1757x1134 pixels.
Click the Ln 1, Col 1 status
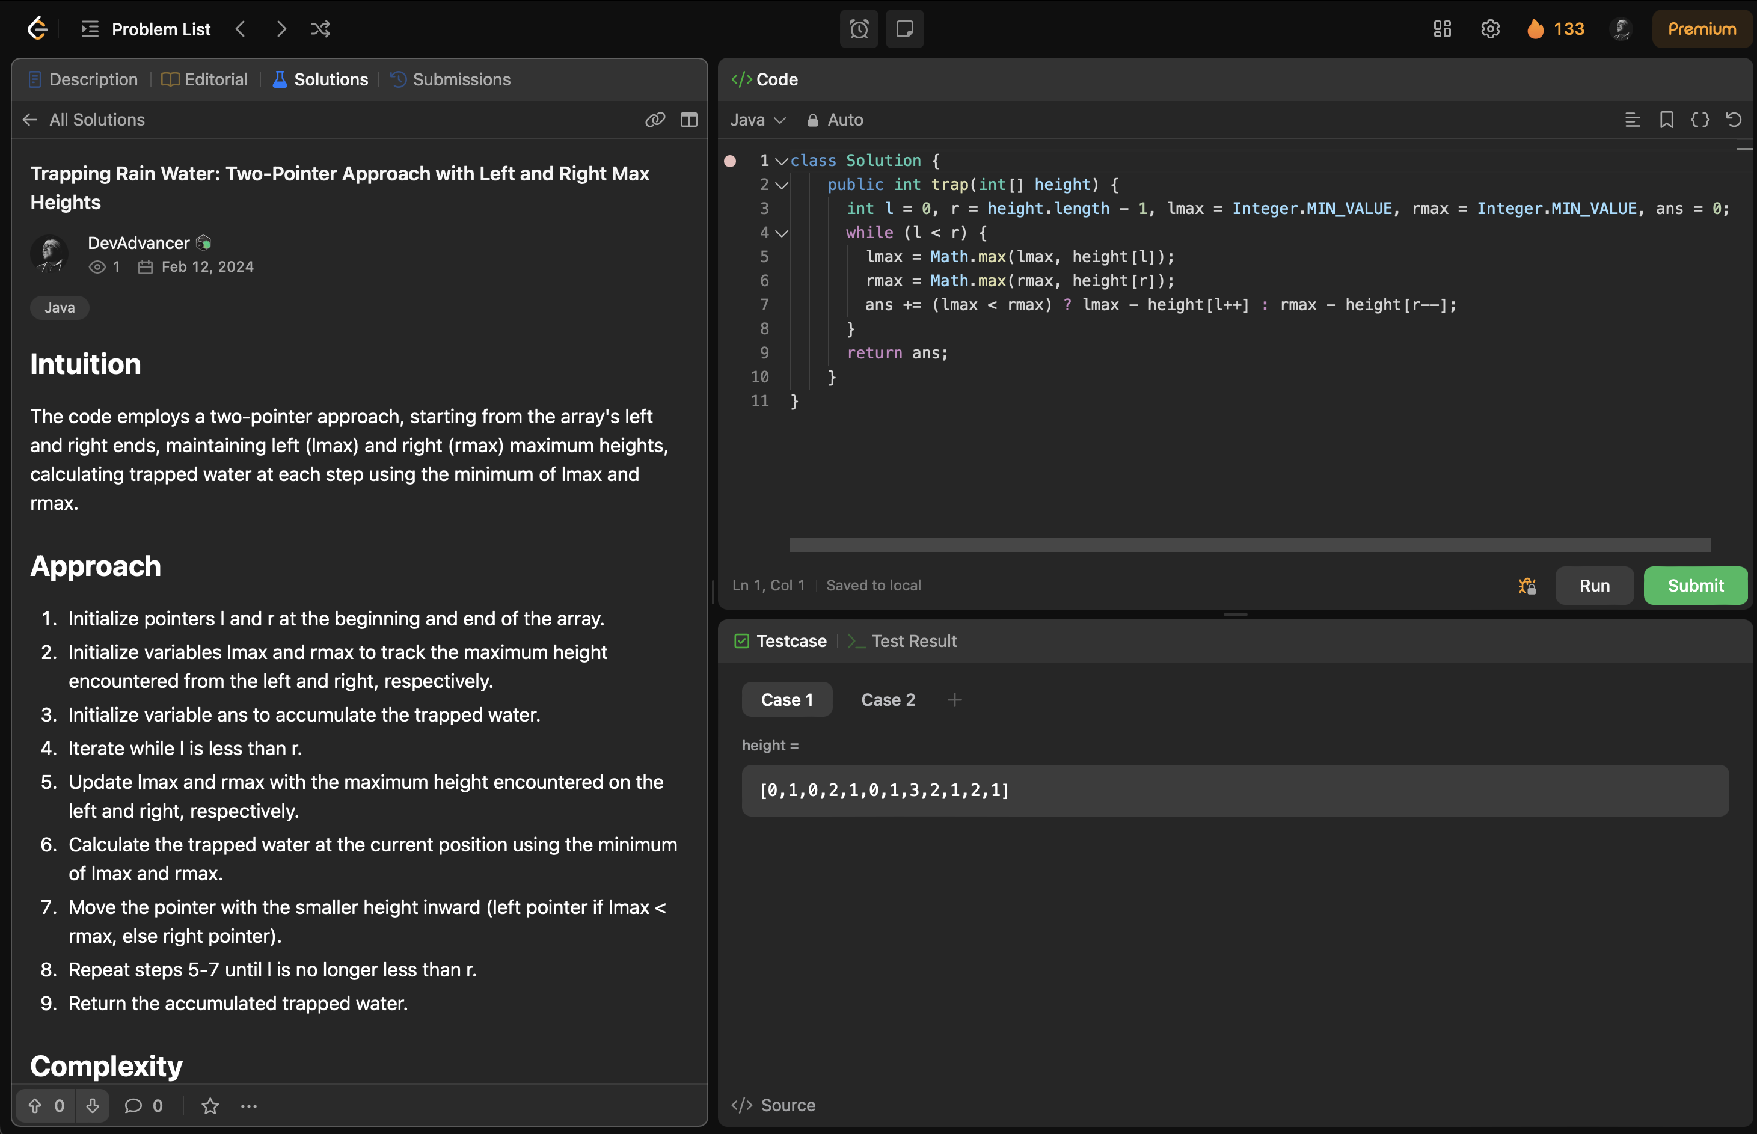point(768,586)
